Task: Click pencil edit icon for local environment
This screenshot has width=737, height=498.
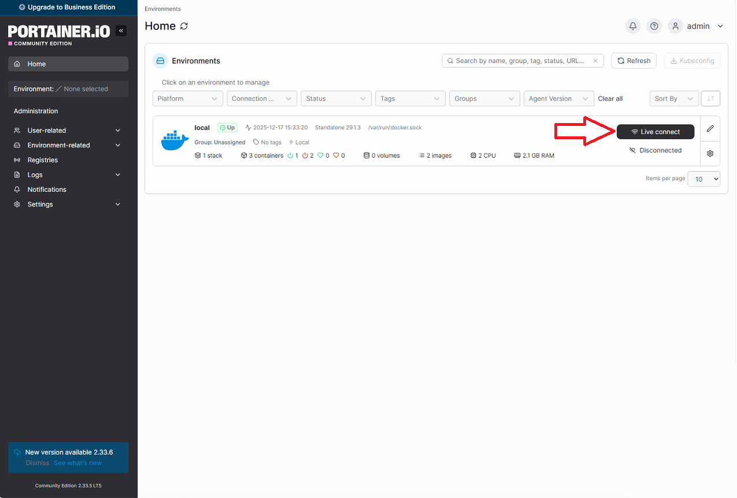Action: click(x=710, y=128)
